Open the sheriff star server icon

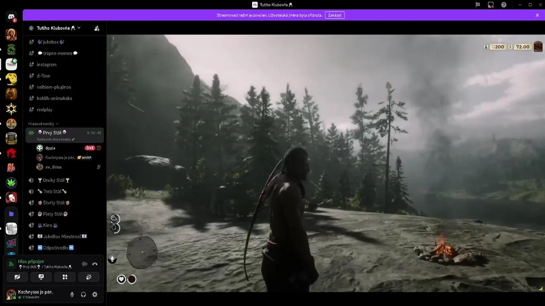tap(11, 109)
